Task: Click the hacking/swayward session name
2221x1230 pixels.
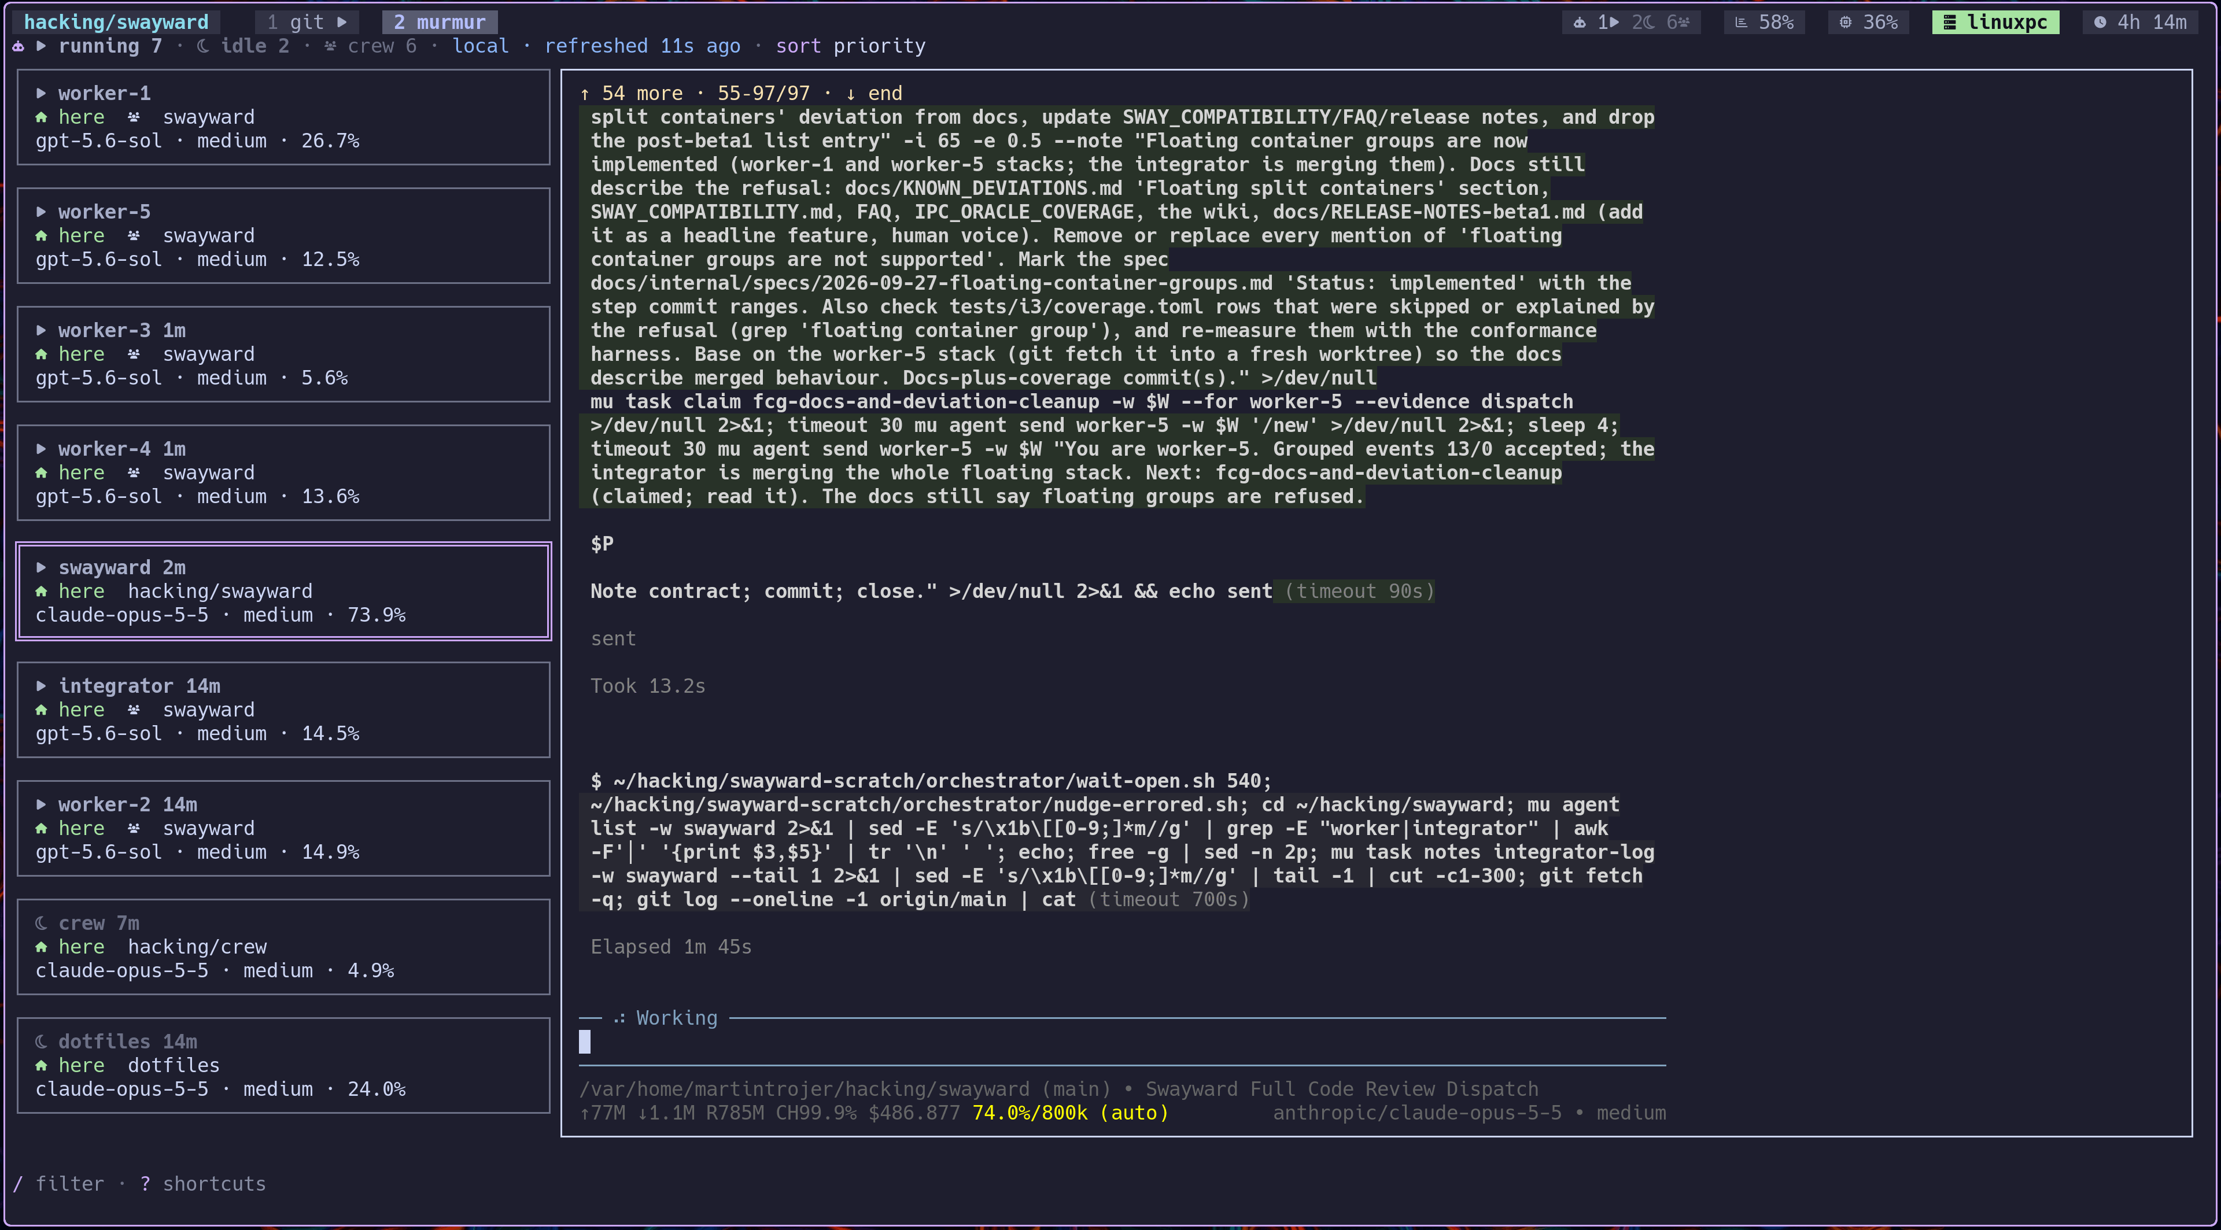Action: pos(116,23)
